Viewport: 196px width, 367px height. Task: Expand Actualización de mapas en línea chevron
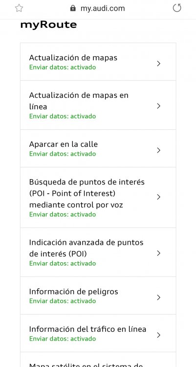tap(158, 106)
